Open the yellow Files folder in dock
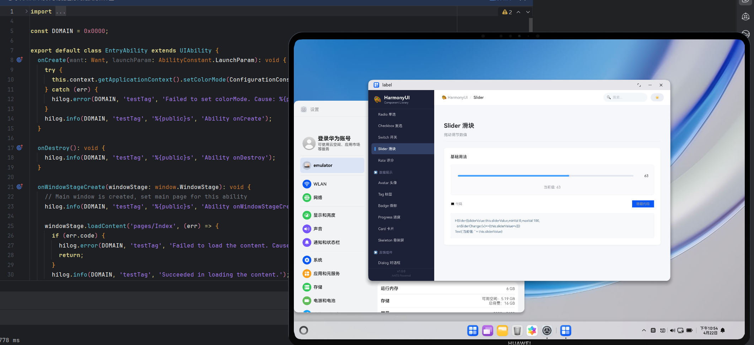754x345 pixels. pyautogui.click(x=502, y=331)
